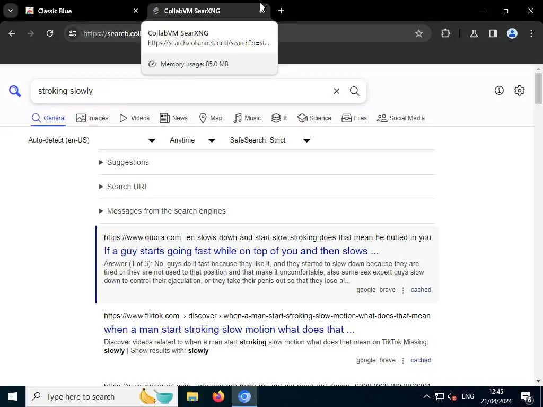The height and width of the screenshot is (407, 543).
Task: Open cached link of TikTok result
Action: [x=421, y=360]
